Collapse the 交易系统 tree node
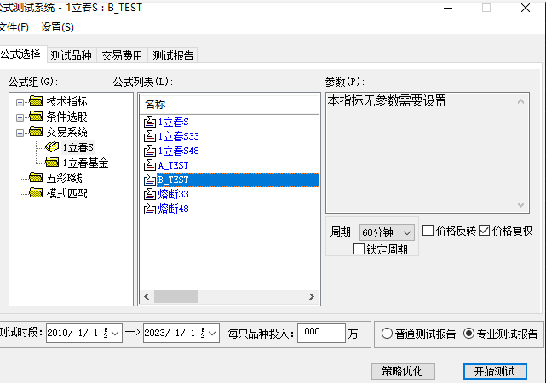This screenshot has height=383, width=546. [x=20, y=133]
